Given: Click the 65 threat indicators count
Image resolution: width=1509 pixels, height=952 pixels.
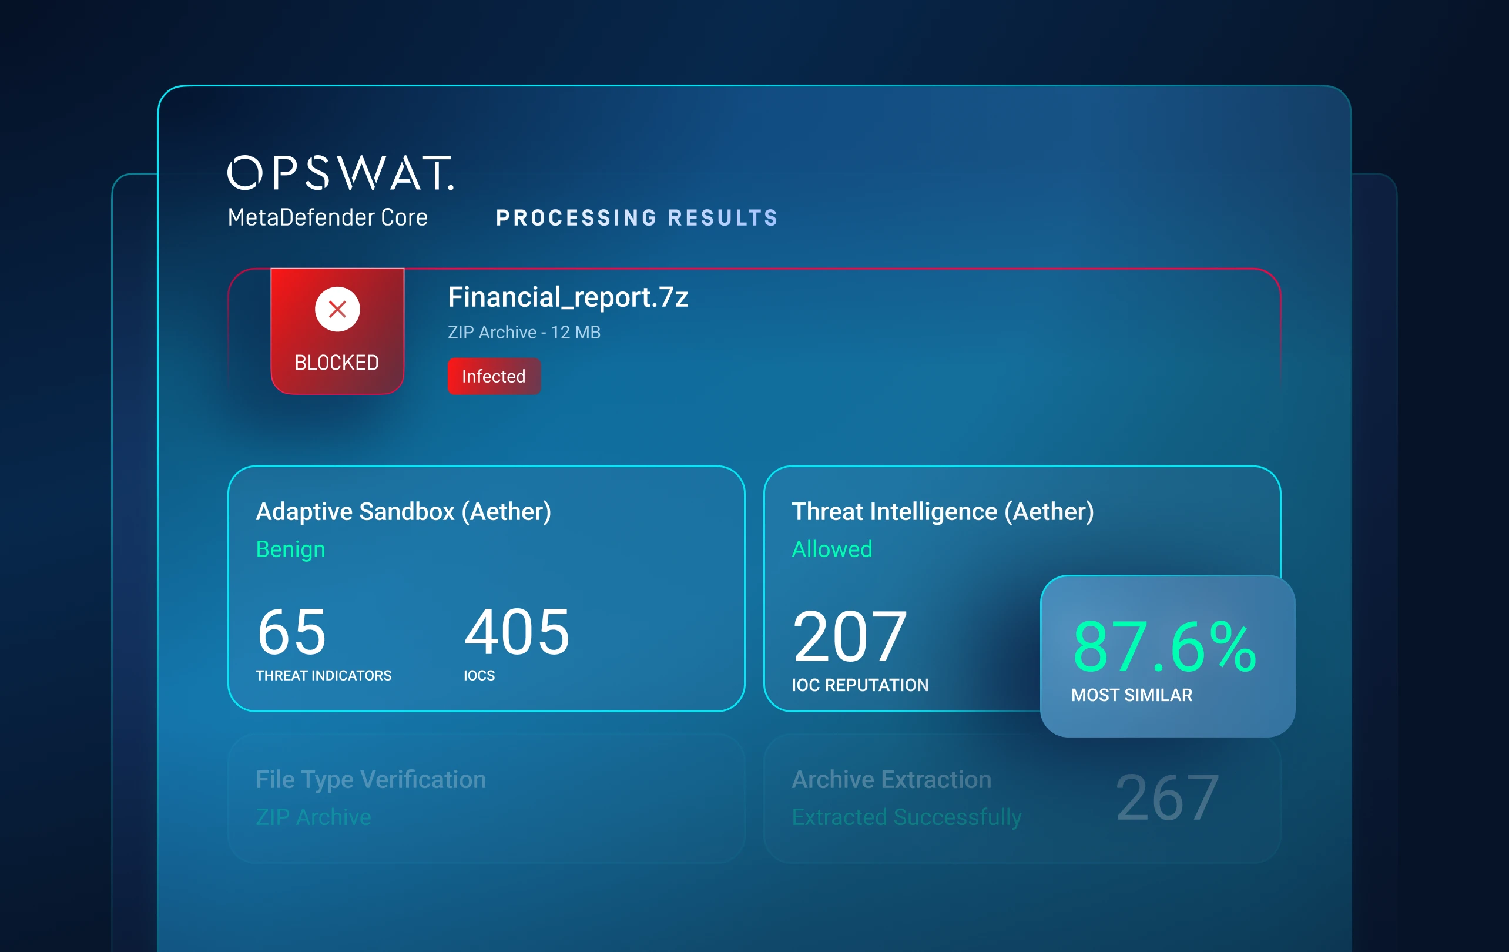Looking at the screenshot, I should click(x=291, y=632).
